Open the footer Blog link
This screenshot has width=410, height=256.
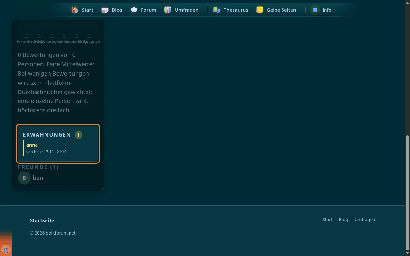click(x=343, y=220)
